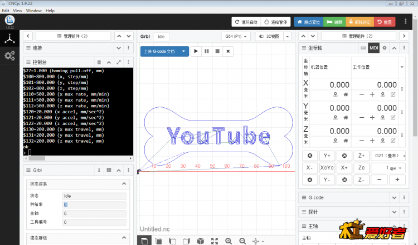This screenshot has height=245, width=418.
Task: Expand the G-code widget
Action: [394, 197]
